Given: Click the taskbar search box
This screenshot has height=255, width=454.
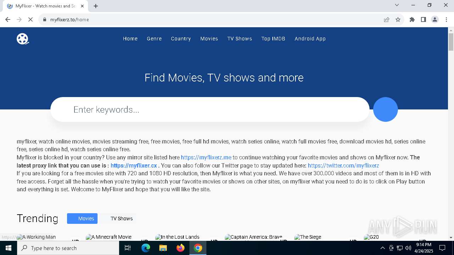Looking at the screenshot, I should point(68,248).
